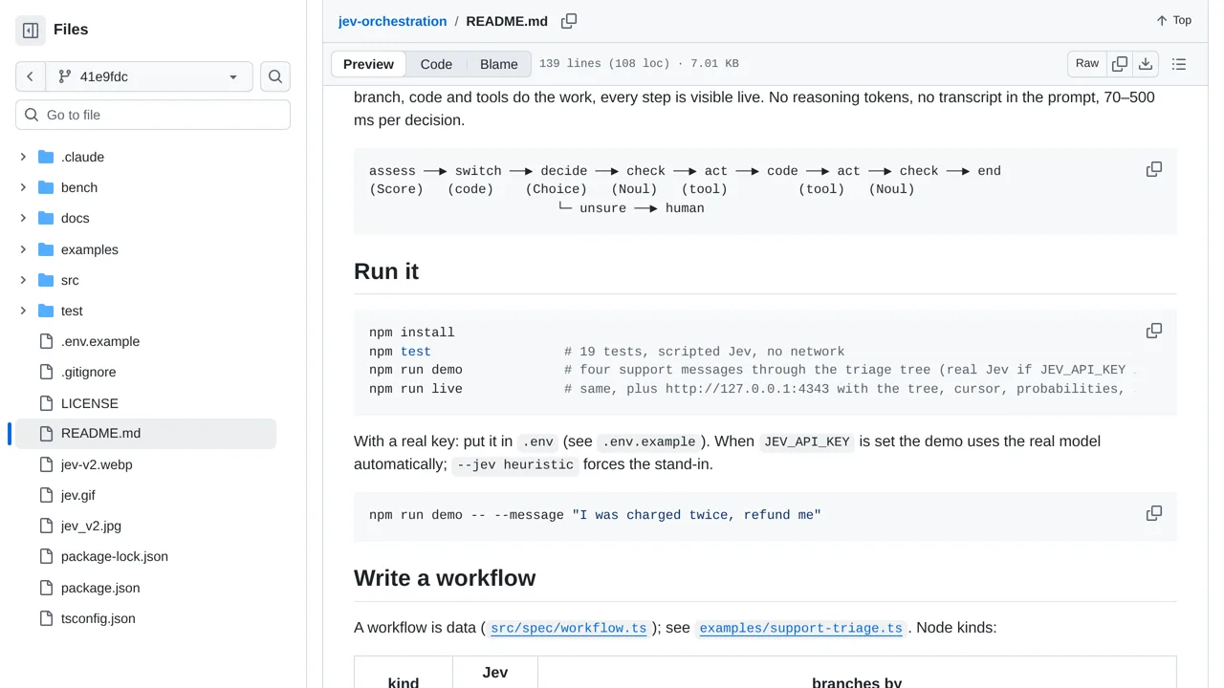Copy the workflow diagram code block
Screen dimensions: 1224x688
coord(1154,169)
